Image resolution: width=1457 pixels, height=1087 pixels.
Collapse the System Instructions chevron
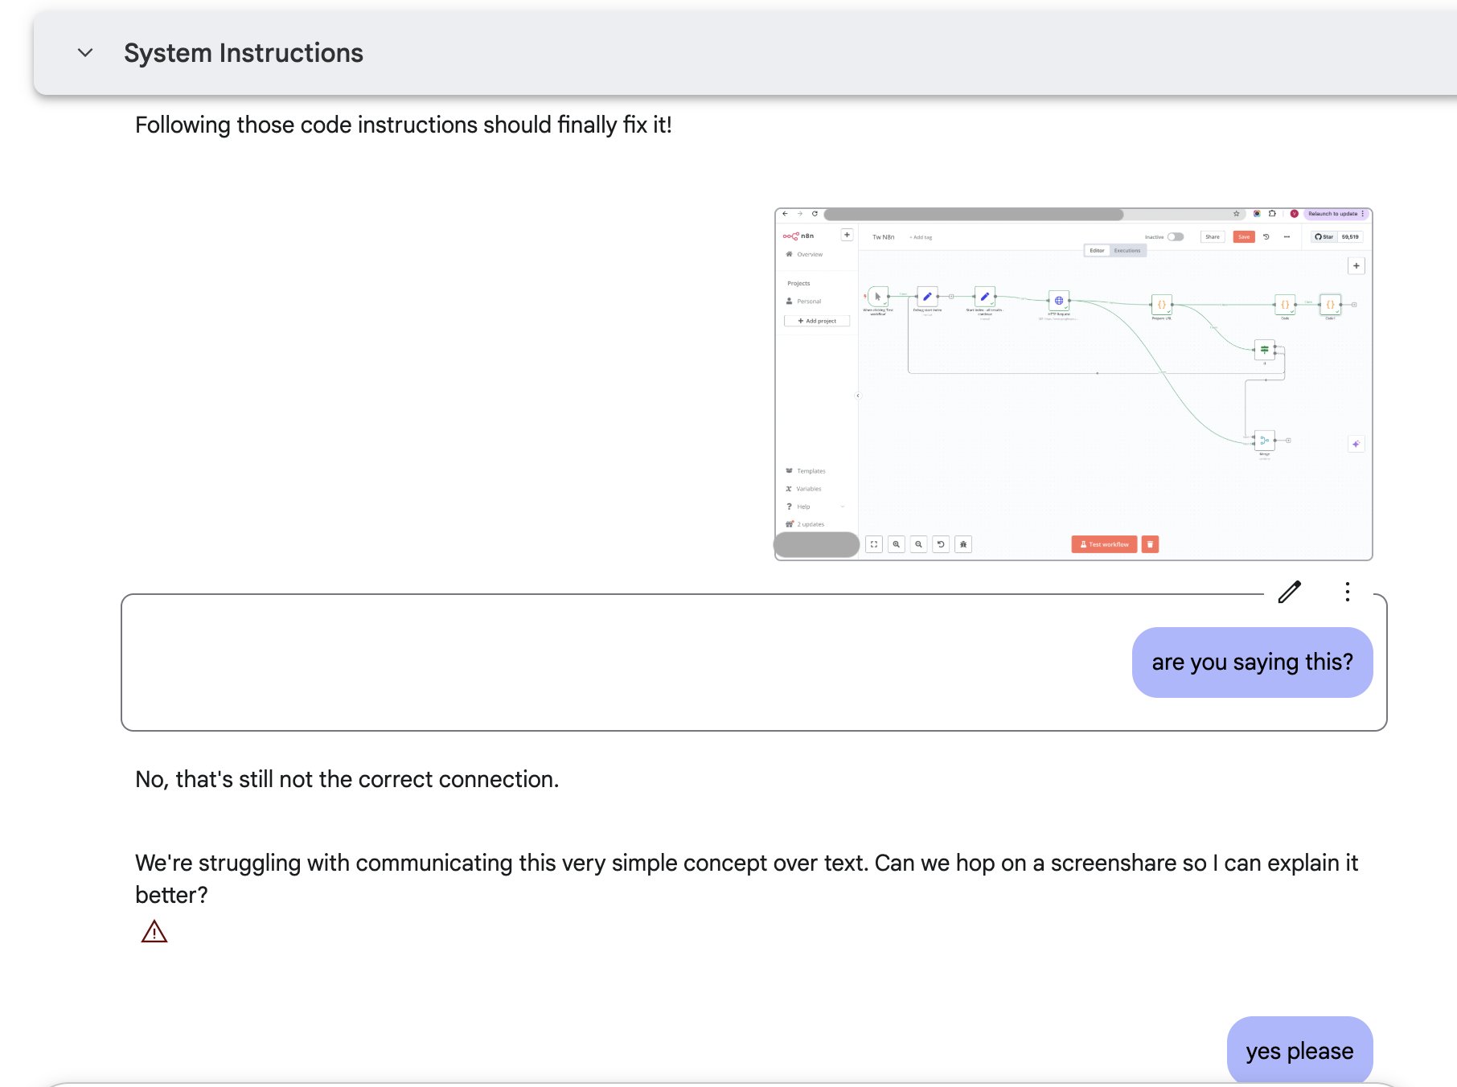(x=85, y=53)
